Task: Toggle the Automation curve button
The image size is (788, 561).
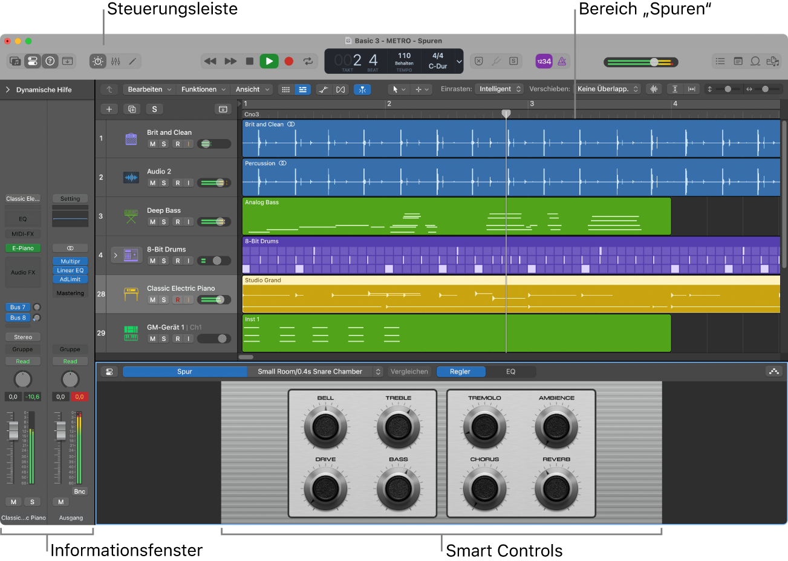Action: [324, 89]
